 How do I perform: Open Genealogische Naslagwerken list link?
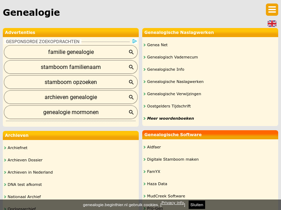tap(175, 82)
